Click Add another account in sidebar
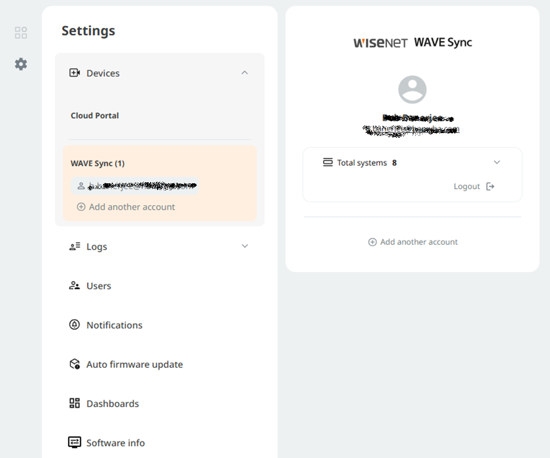Screen dimensions: 550x458 126,207
